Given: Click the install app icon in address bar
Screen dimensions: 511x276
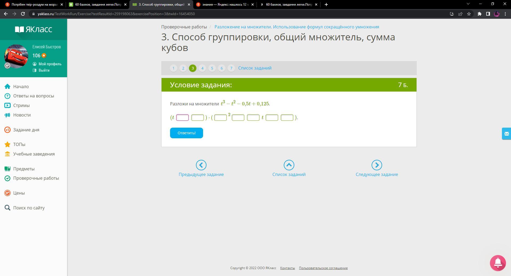Looking at the screenshot, I should tap(452, 14).
